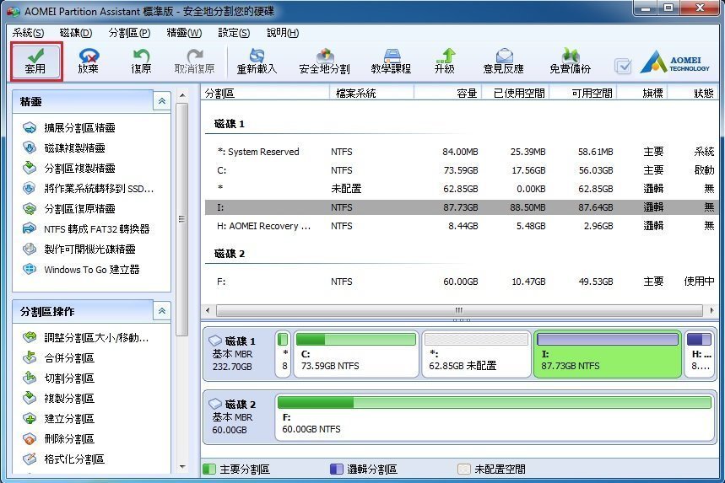Open the 說明(H) menu
The image size is (725, 483).
[x=283, y=33]
